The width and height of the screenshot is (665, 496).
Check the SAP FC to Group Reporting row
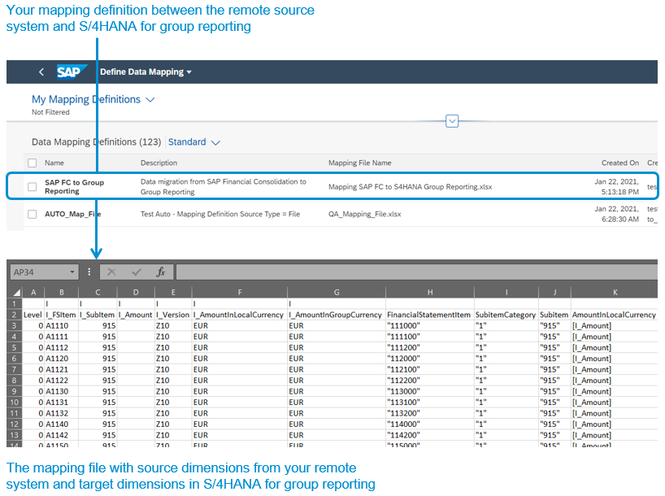click(33, 187)
